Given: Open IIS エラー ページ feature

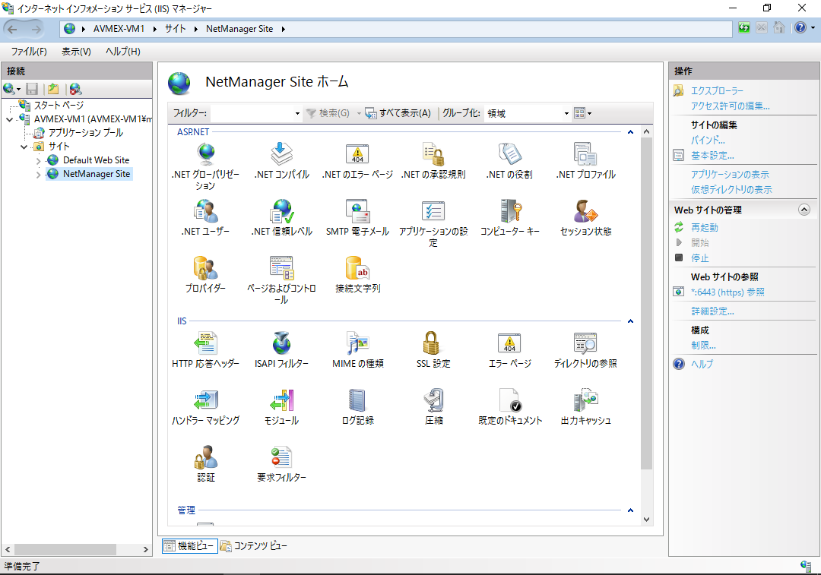Looking at the screenshot, I should pos(509,350).
